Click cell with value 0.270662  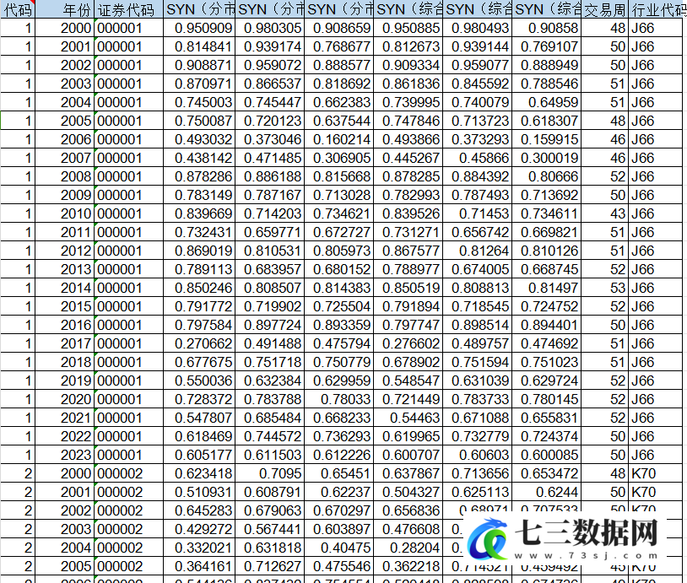(x=199, y=343)
